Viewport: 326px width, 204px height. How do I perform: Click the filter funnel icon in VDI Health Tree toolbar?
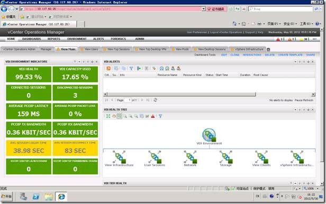[x=160, y=116]
